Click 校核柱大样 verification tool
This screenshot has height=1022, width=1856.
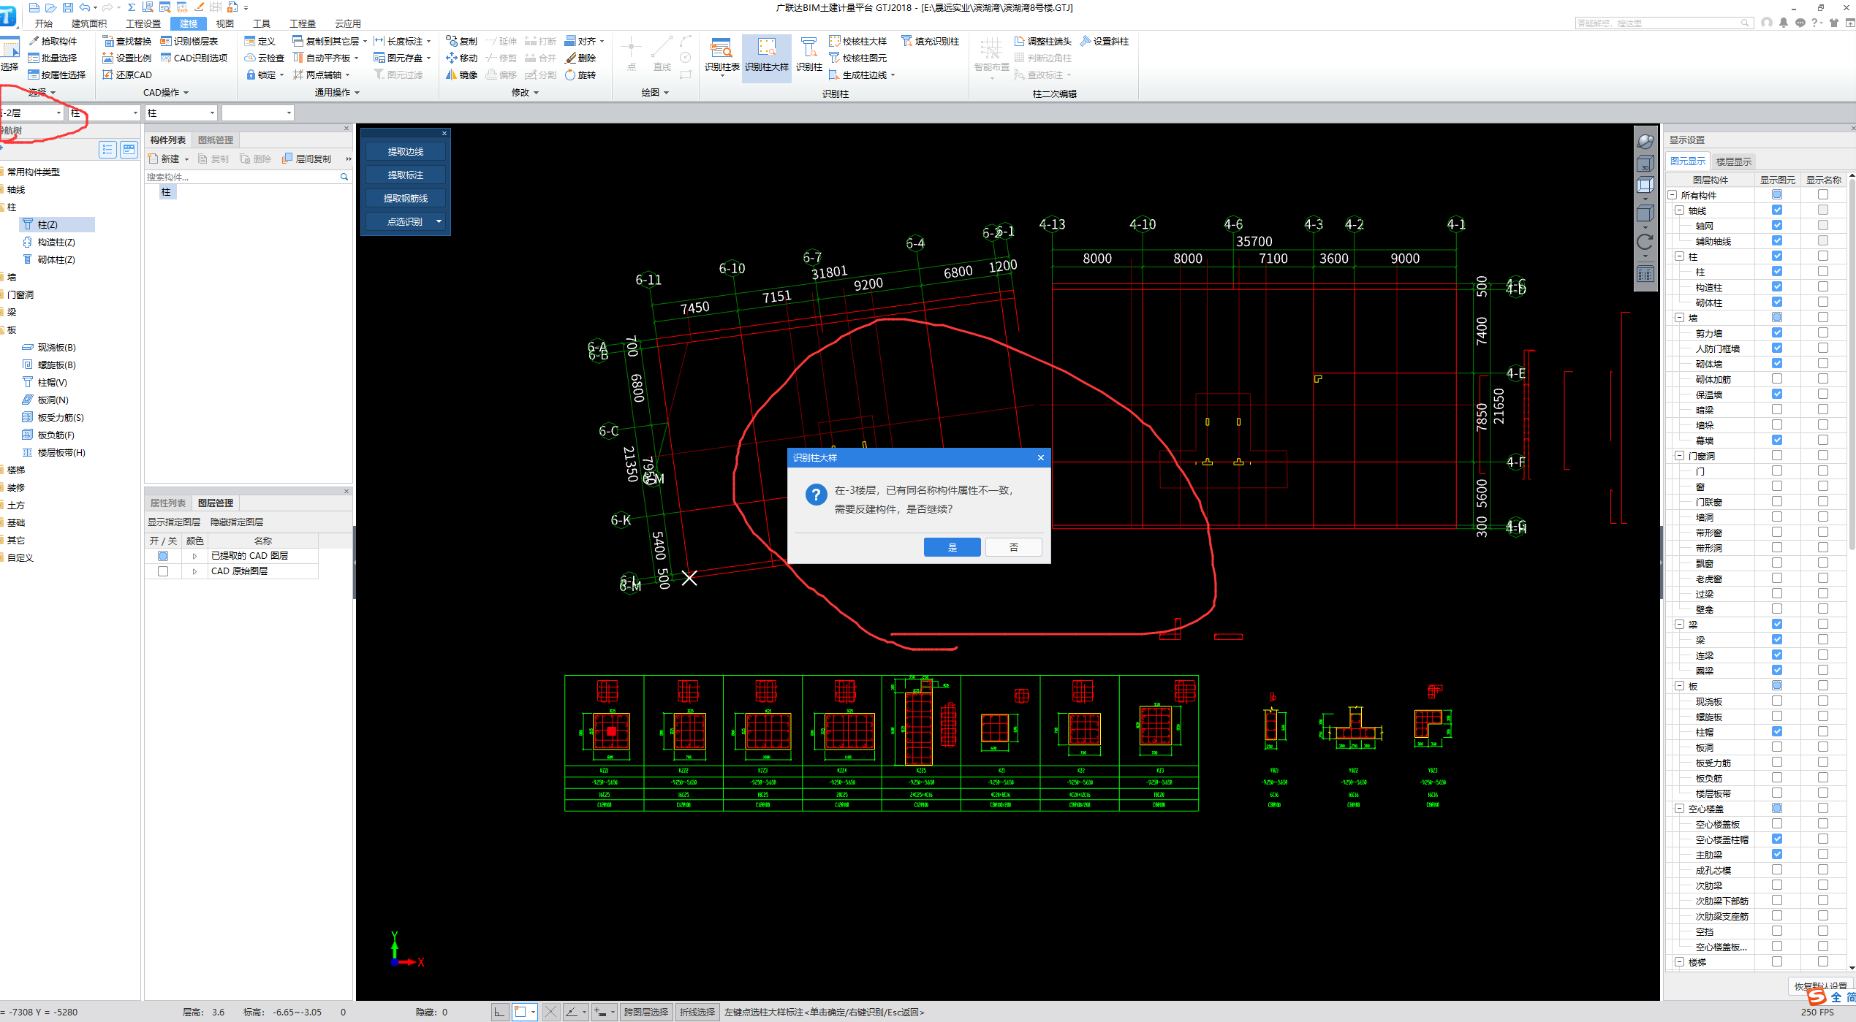click(858, 41)
